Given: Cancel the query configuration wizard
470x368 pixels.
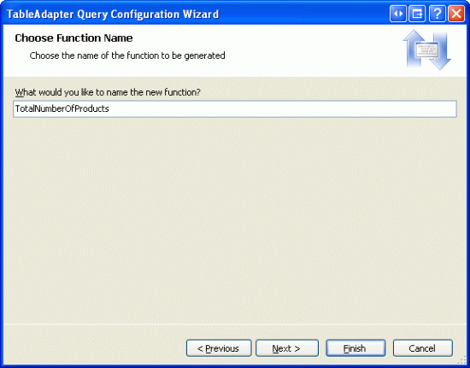Looking at the screenshot, I should (x=423, y=348).
